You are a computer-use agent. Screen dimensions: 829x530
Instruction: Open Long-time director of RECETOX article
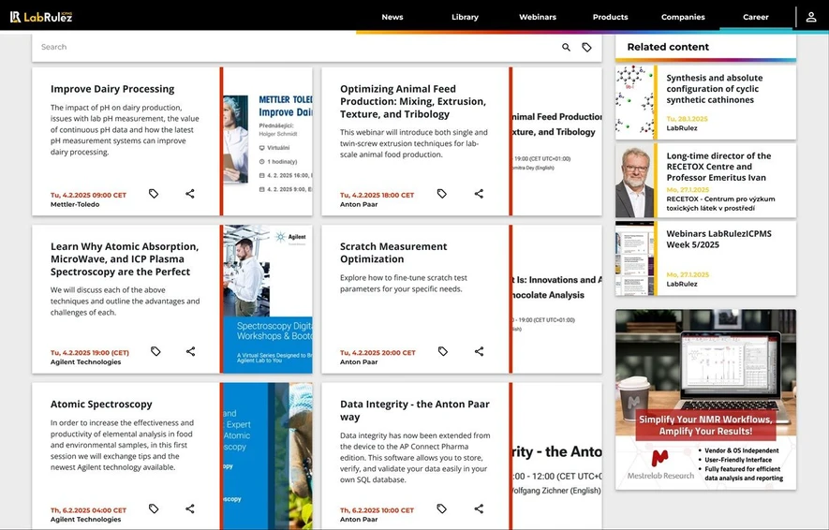[x=718, y=167]
